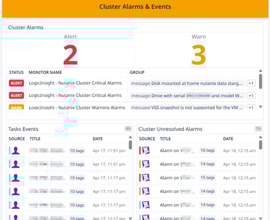Viewport: 270px width, 220px height.
Task: Click the Tasks Events widget title
Action: 23,129
